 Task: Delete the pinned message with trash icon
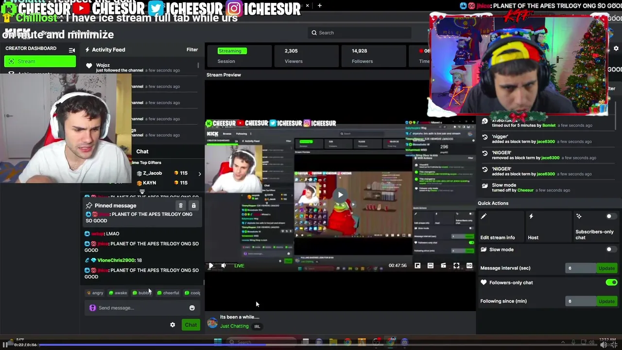click(181, 206)
